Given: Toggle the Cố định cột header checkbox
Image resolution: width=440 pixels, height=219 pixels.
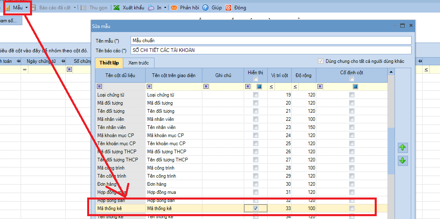Looking at the screenshot, I should click(352, 79).
